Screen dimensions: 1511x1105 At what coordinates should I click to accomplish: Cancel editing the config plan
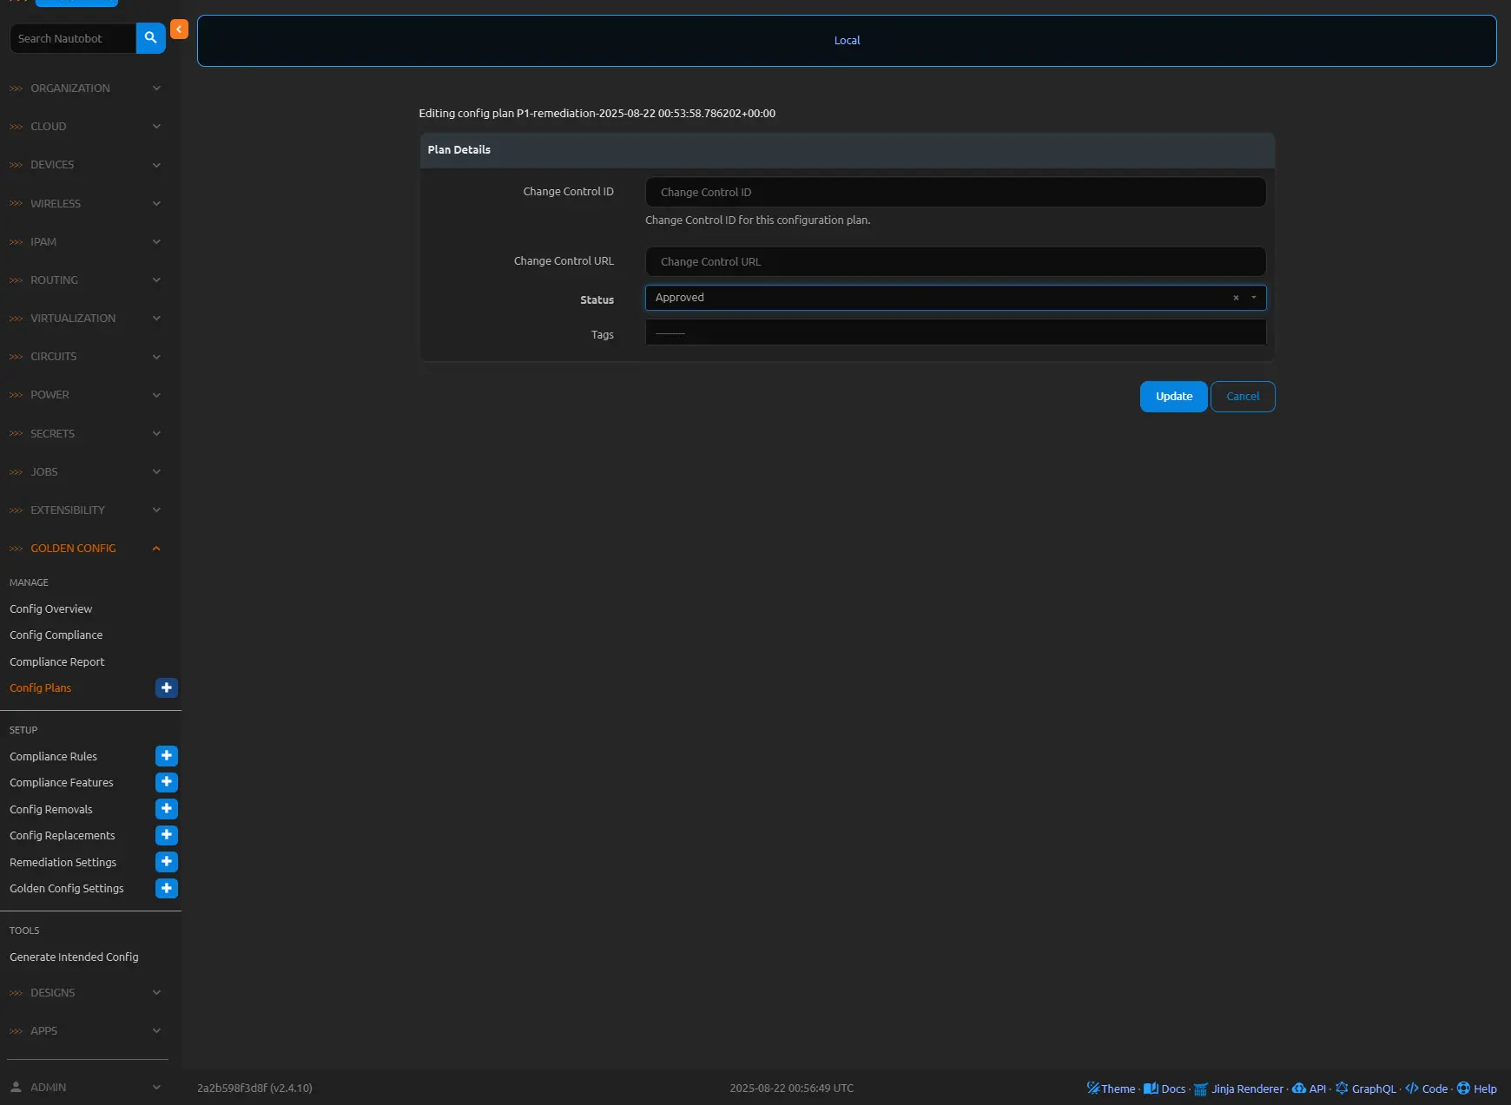[x=1242, y=397]
